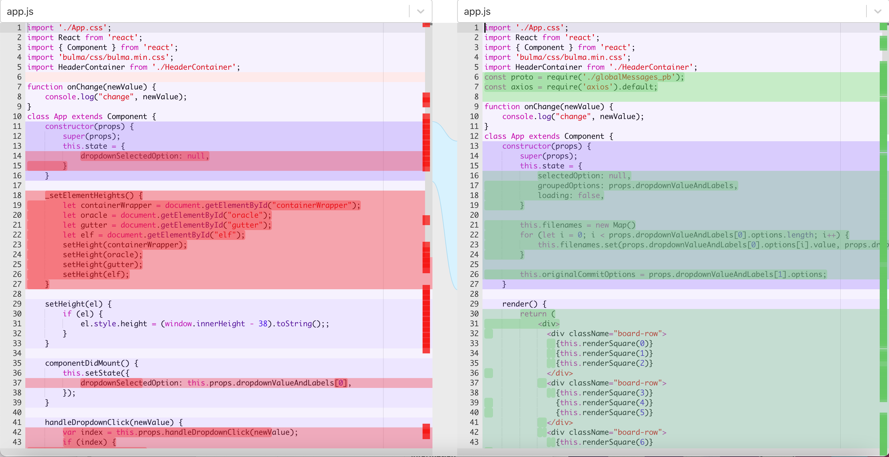This screenshot has width=889, height=457.
Task: Click 'setHeight(gutter);' in left pane
Action: [103, 264]
